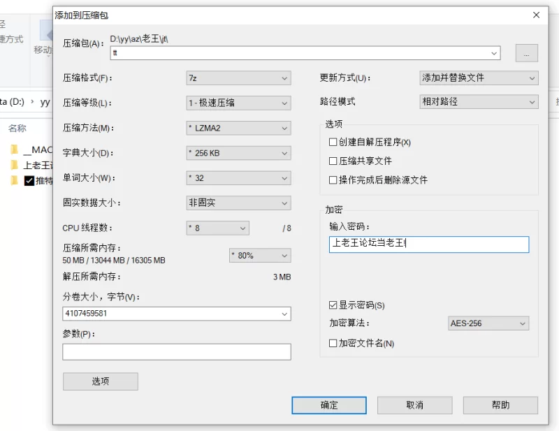Click inside the 输入密码 password field
The height and width of the screenshot is (431, 559).
click(x=429, y=244)
